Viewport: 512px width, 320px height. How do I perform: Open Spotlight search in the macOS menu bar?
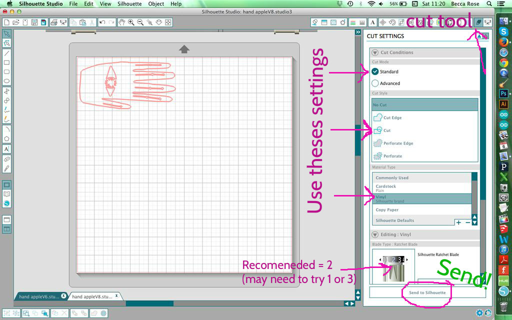point(489,4)
